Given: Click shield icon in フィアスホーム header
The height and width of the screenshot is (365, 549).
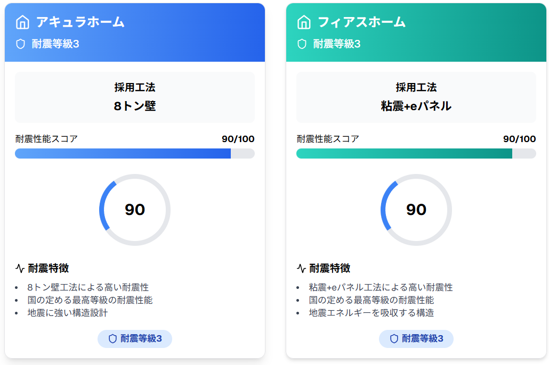Looking at the screenshot, I should (302, 44).
